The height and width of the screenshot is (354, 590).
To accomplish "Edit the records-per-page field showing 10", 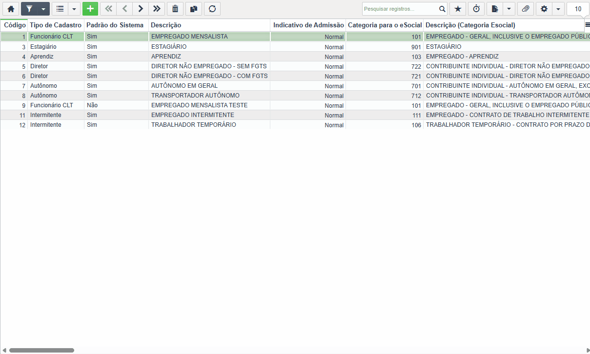I will point(578,9).
